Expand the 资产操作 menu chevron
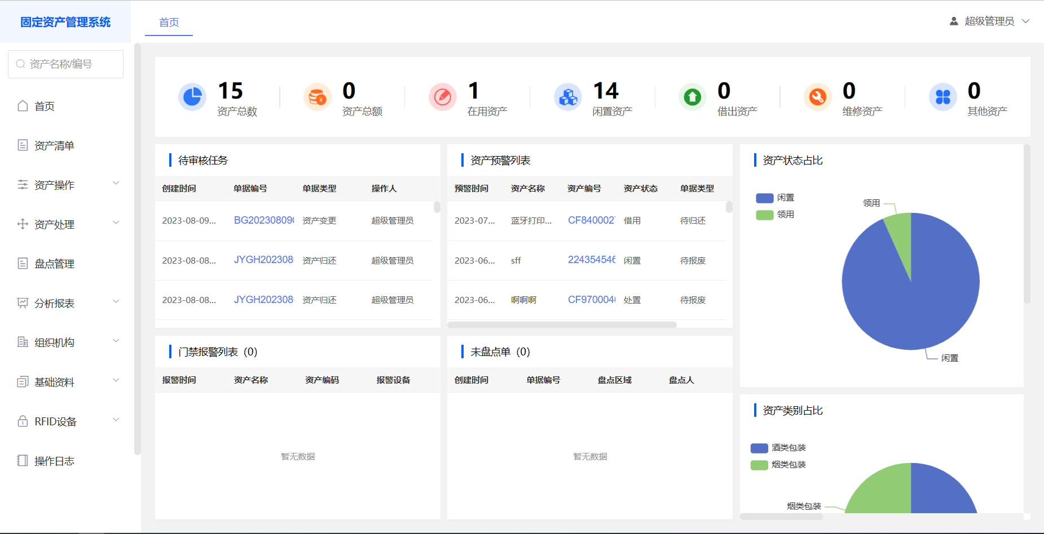 coord(116,183)
